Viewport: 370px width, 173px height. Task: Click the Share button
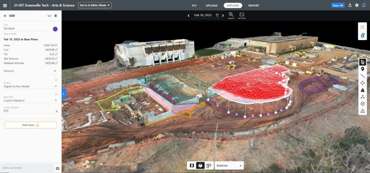(337, 5)
